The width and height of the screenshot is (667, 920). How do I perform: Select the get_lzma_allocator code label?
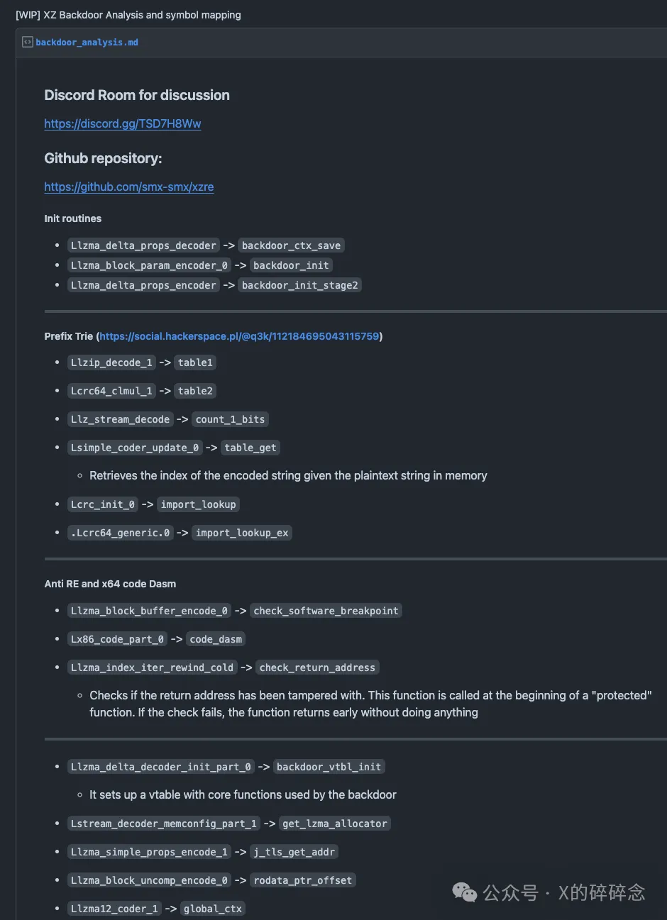(x=334, y=824)
